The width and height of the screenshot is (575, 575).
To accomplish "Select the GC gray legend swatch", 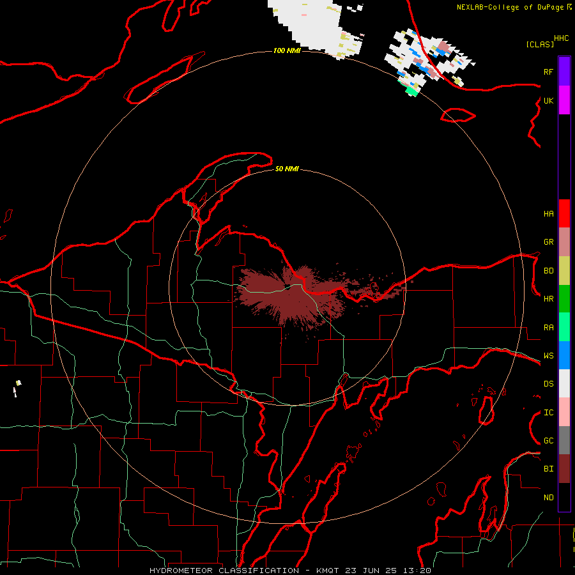I will [564, 440].
